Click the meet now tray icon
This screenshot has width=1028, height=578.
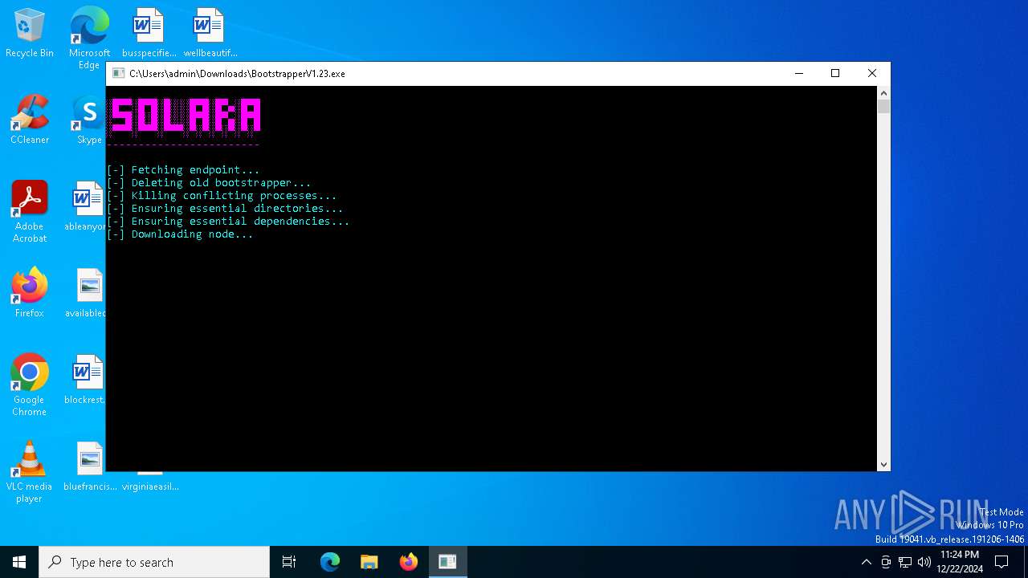pos(886,562)
